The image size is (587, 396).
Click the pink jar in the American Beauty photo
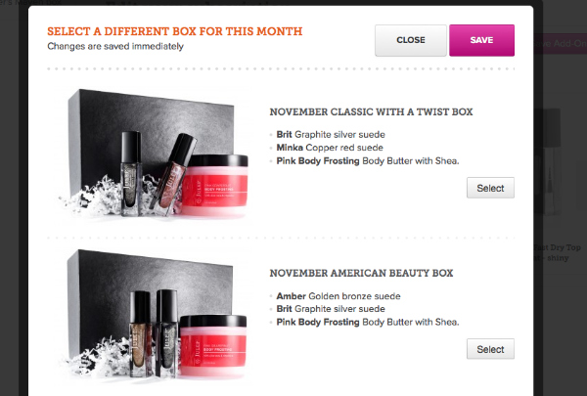[x=213, y=345]
